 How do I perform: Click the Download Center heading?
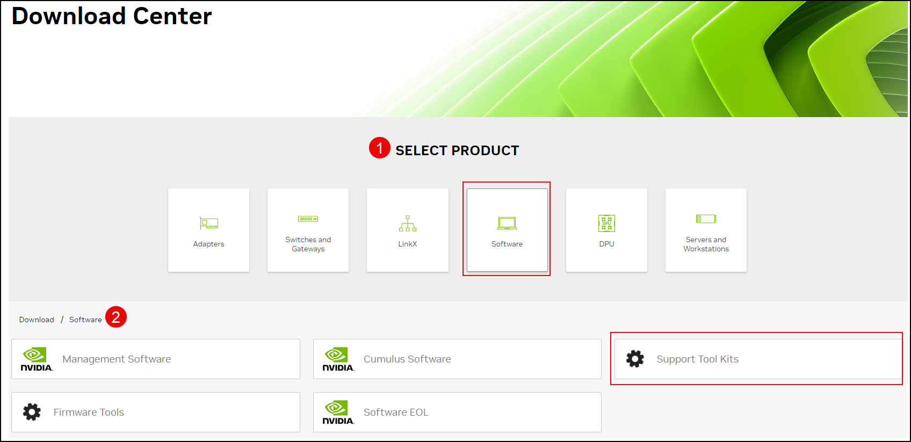point(112,16)
